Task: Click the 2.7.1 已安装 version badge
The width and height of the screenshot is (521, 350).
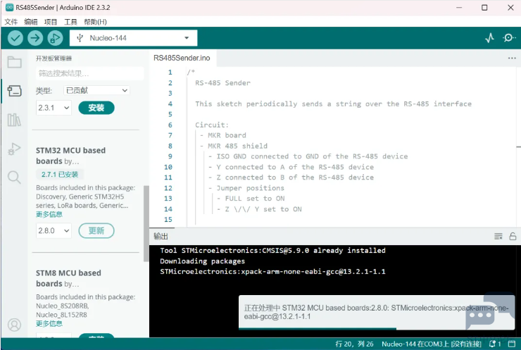Action: [60, 175]
